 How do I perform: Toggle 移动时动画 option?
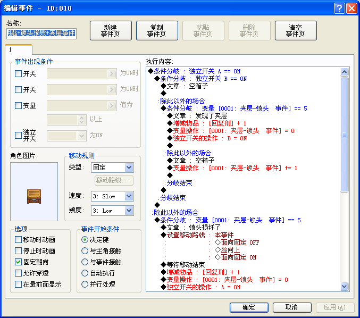[18, 240]
